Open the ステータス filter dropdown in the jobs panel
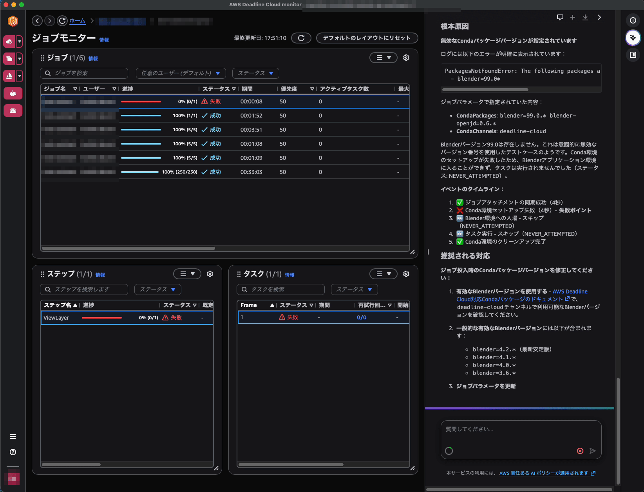The image size is (644, 492). (255, 73)
